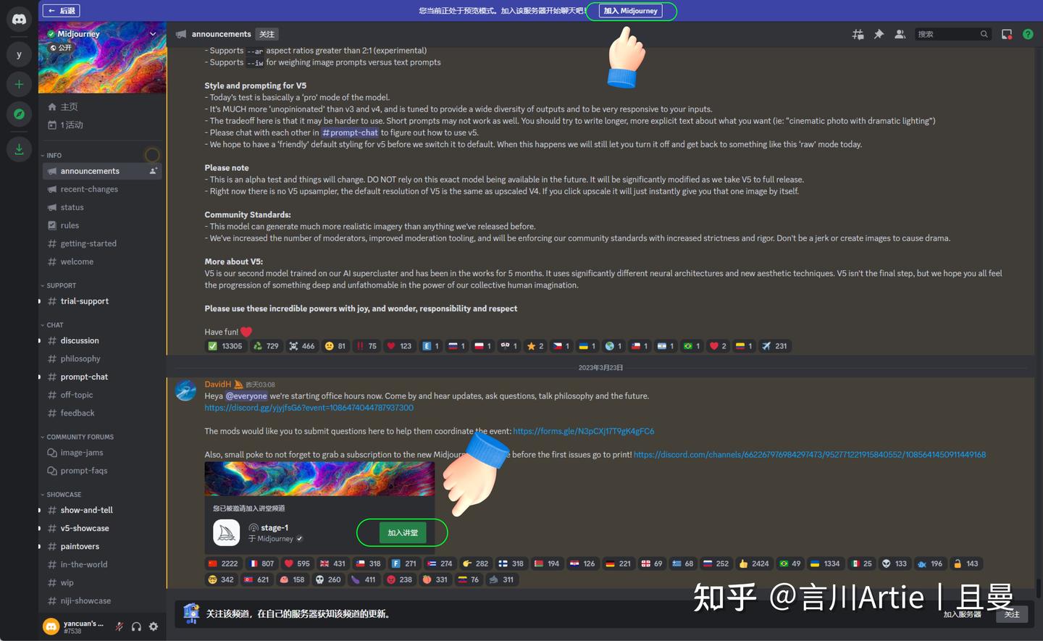Open the v5-showcase channel

coord(101,528)
